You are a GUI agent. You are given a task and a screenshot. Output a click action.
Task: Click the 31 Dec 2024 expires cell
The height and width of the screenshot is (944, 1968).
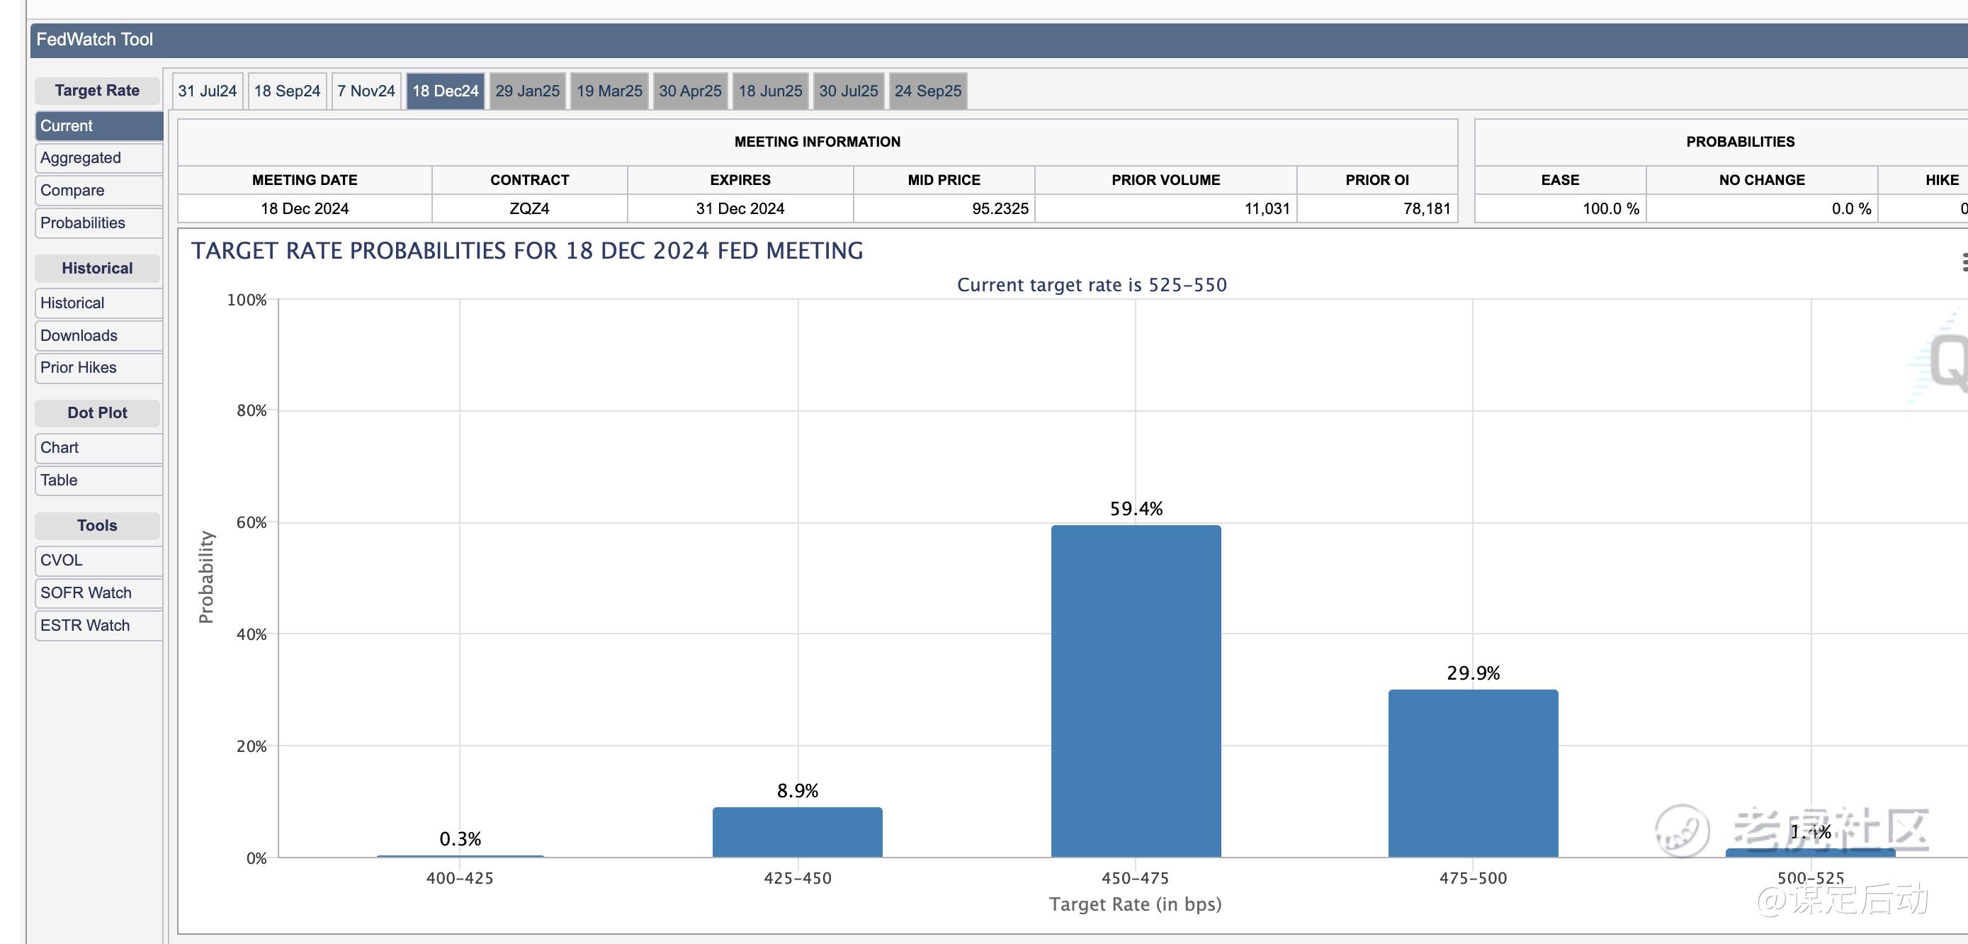click(x=740, y=208)
